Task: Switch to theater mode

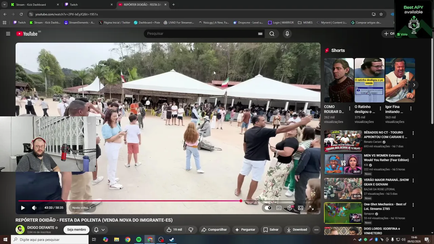Action: point(300,208)
